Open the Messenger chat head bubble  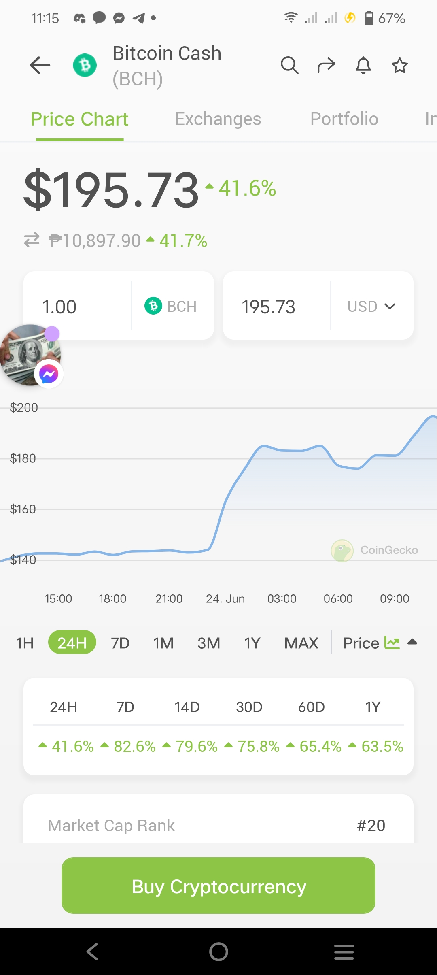[x=31, y=355]
